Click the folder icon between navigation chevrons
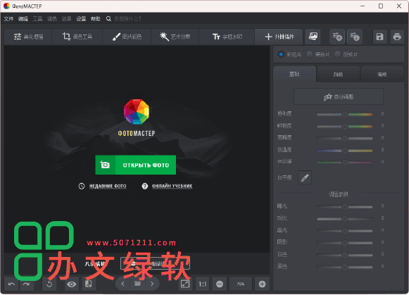 137,284
